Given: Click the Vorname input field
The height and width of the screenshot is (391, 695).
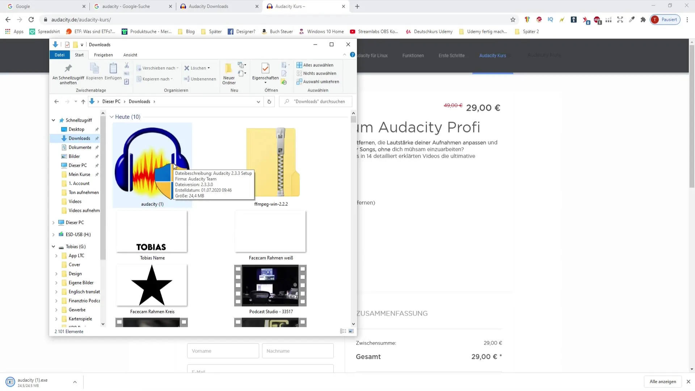Looking at the screenshot, I should pyautogui.click(x=223, y=351).
